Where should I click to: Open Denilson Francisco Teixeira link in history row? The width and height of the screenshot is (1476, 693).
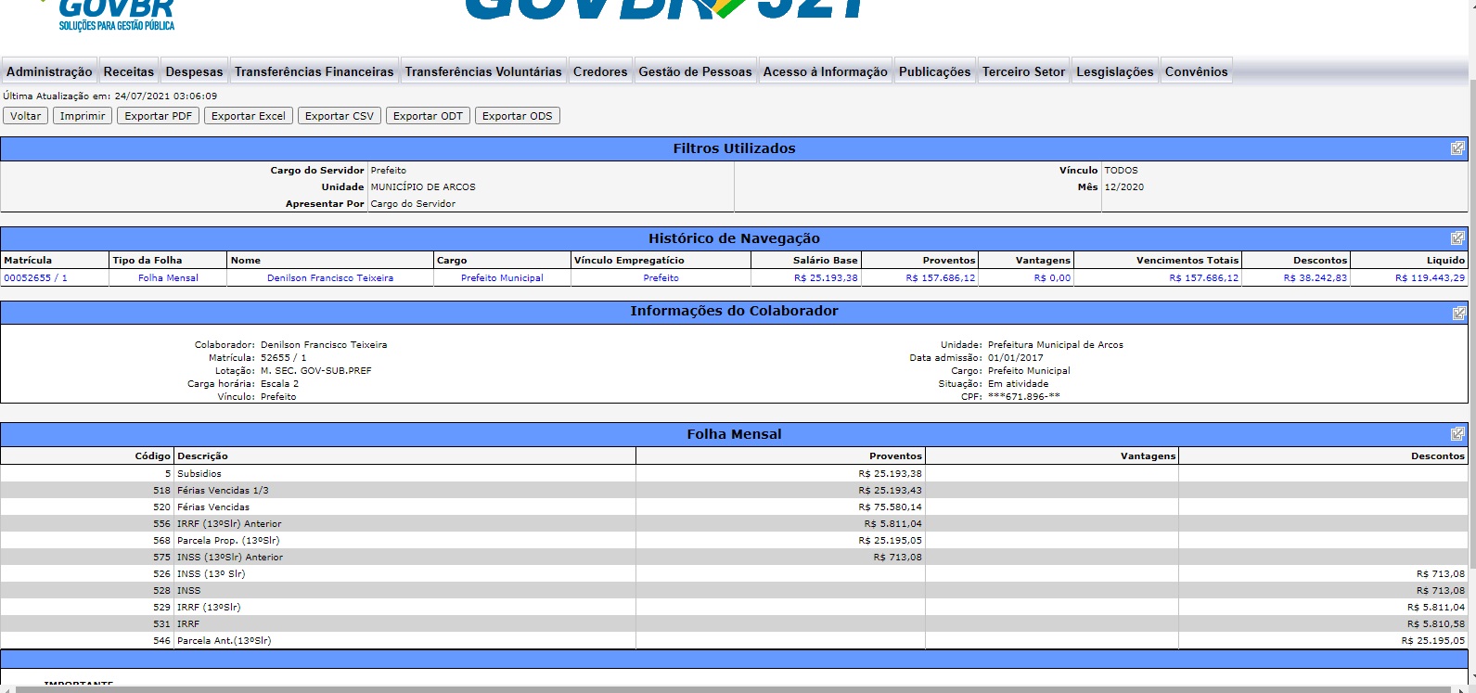pos(330,277)
